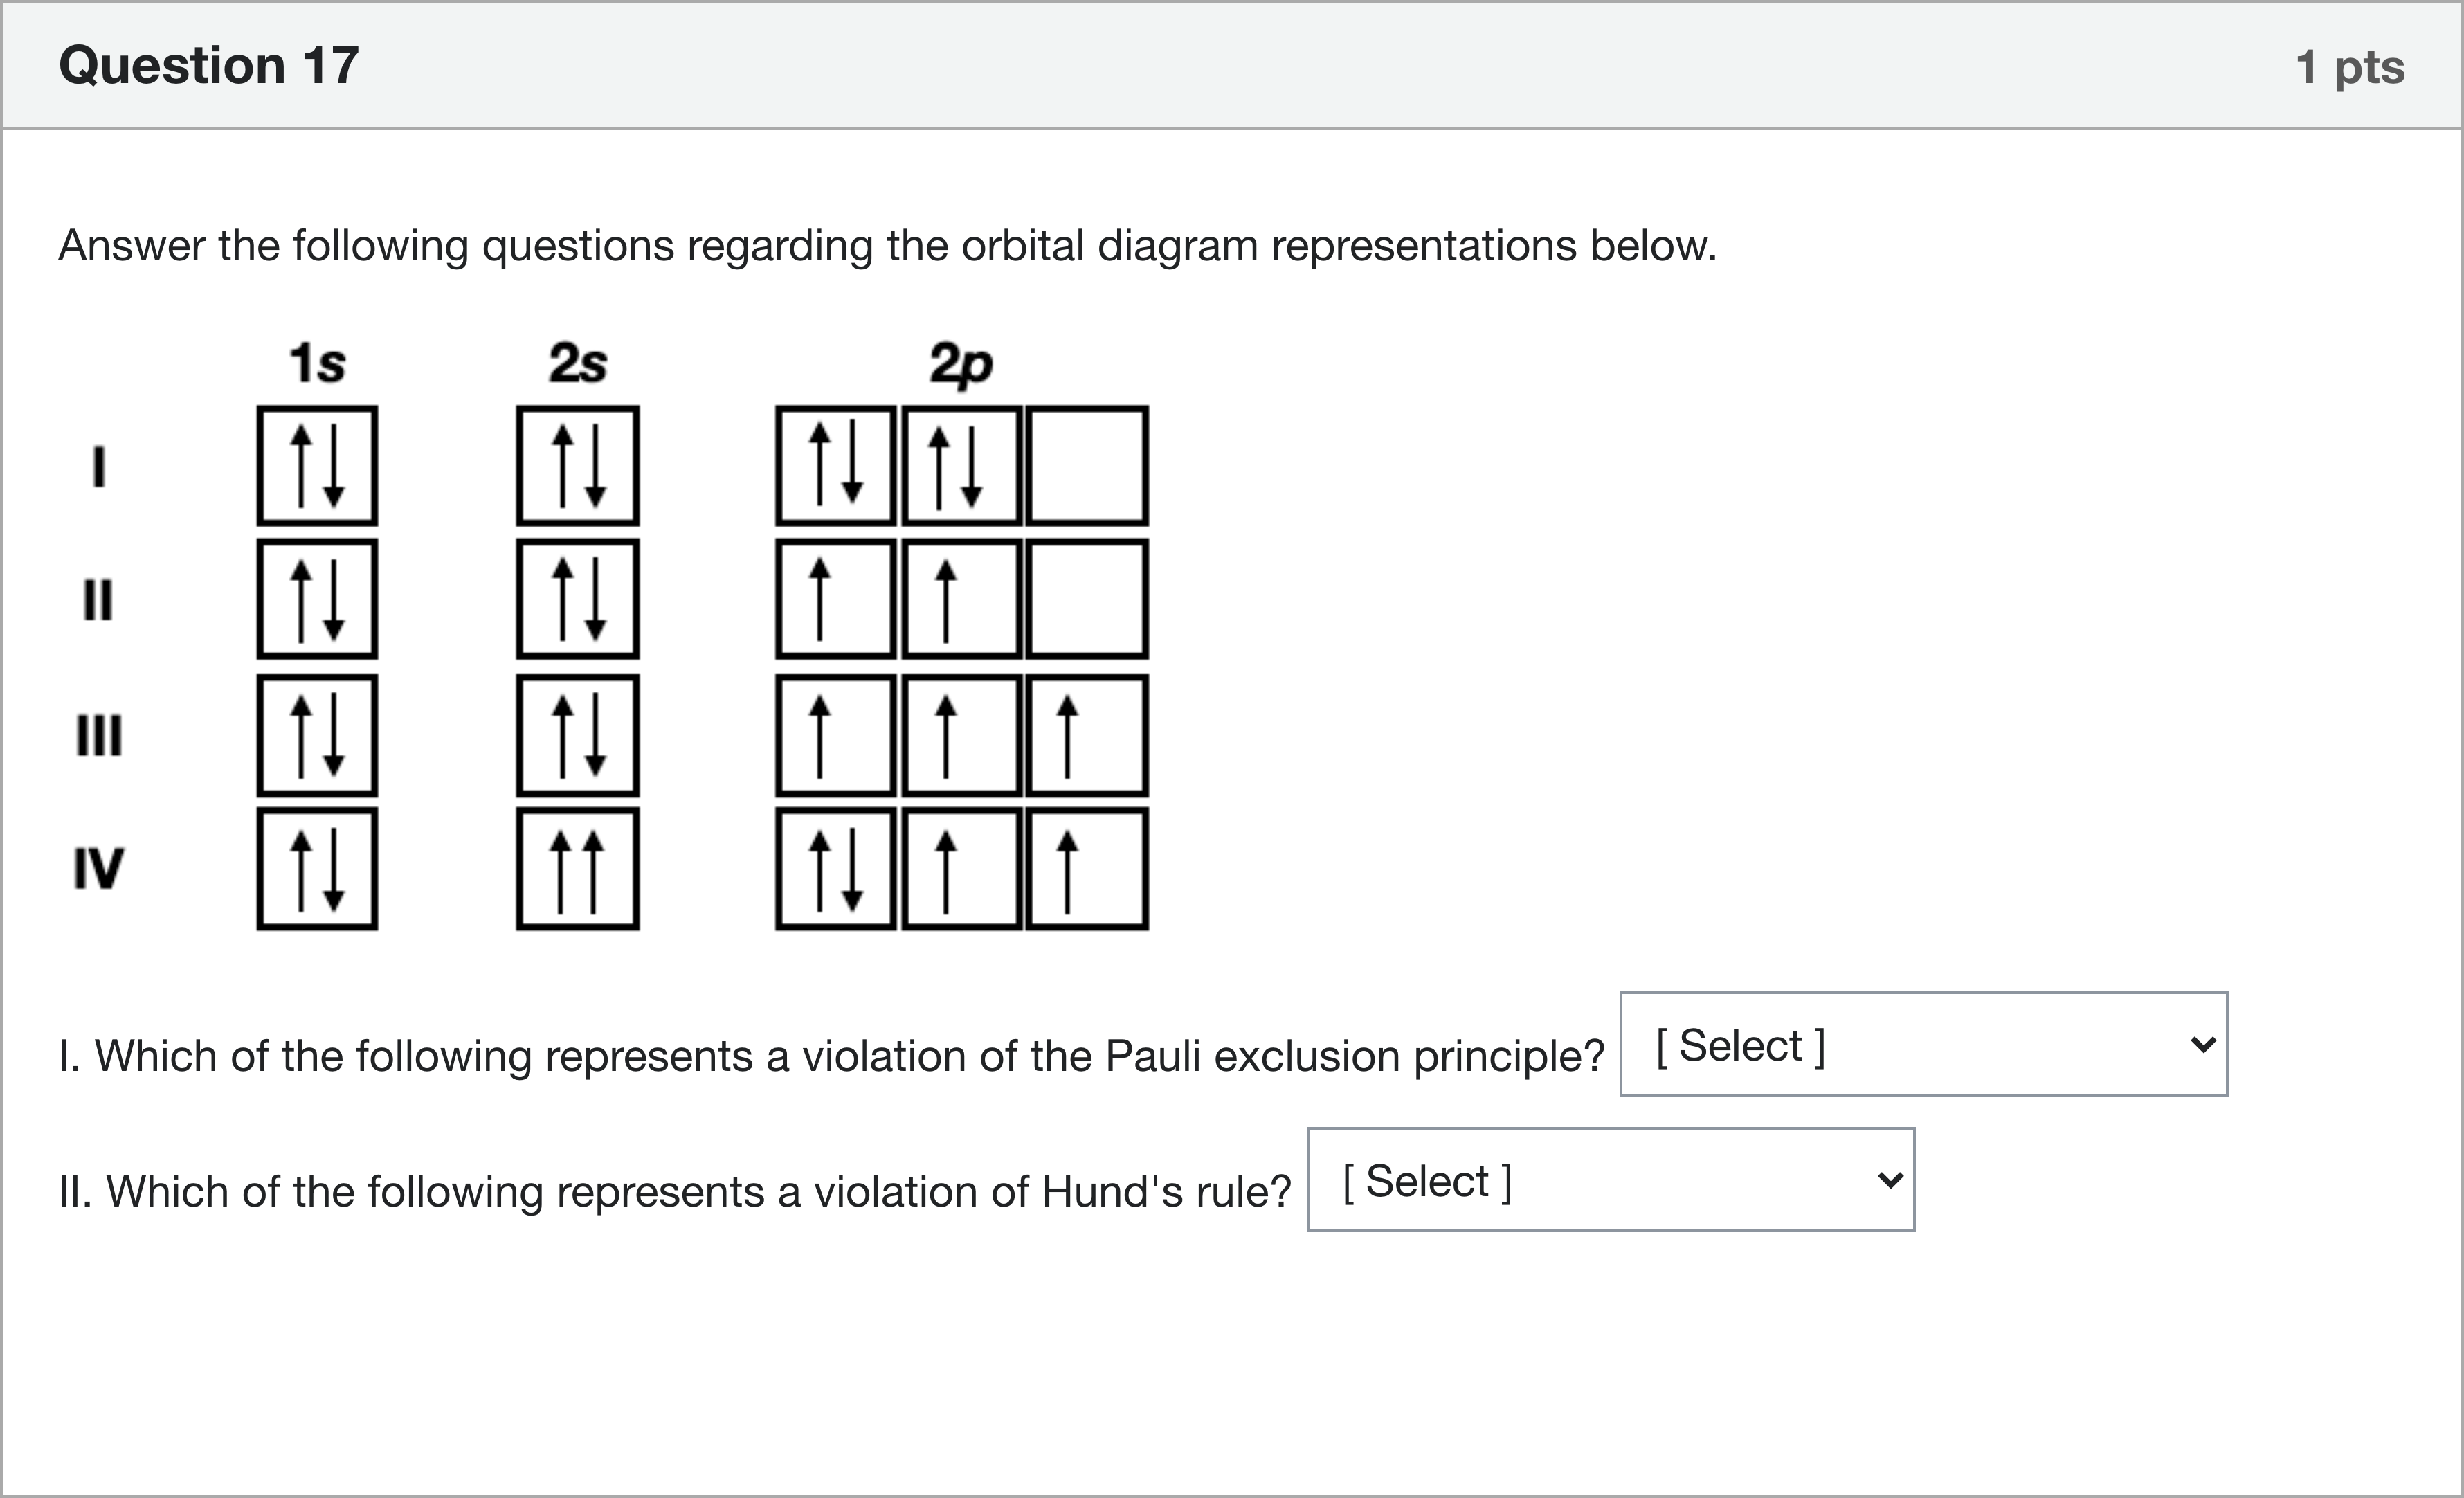The image size is (2464, 1498).
Task: Click the 1s column header label
Action: pyautogui.click(x=317, y=363)
